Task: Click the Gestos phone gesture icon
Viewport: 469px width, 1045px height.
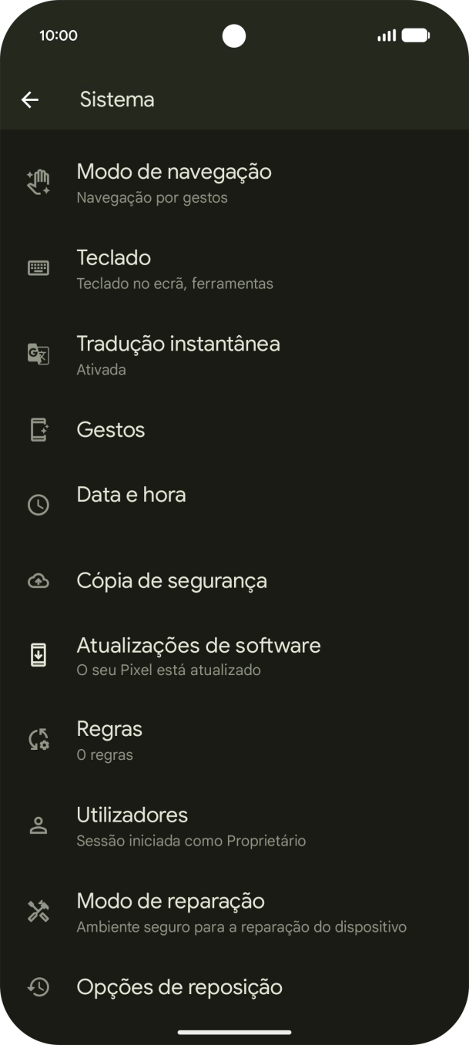Action: 38,430
